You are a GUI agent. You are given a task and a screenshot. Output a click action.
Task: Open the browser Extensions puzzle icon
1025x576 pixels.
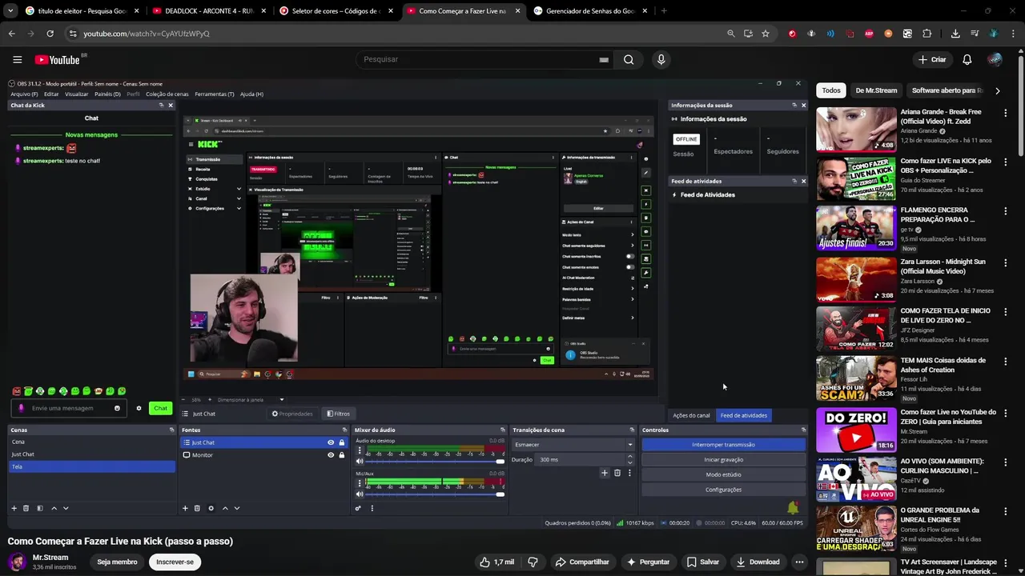point(927,34)
